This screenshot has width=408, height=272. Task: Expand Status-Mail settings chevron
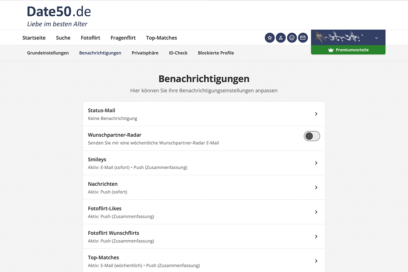point(316,114)
